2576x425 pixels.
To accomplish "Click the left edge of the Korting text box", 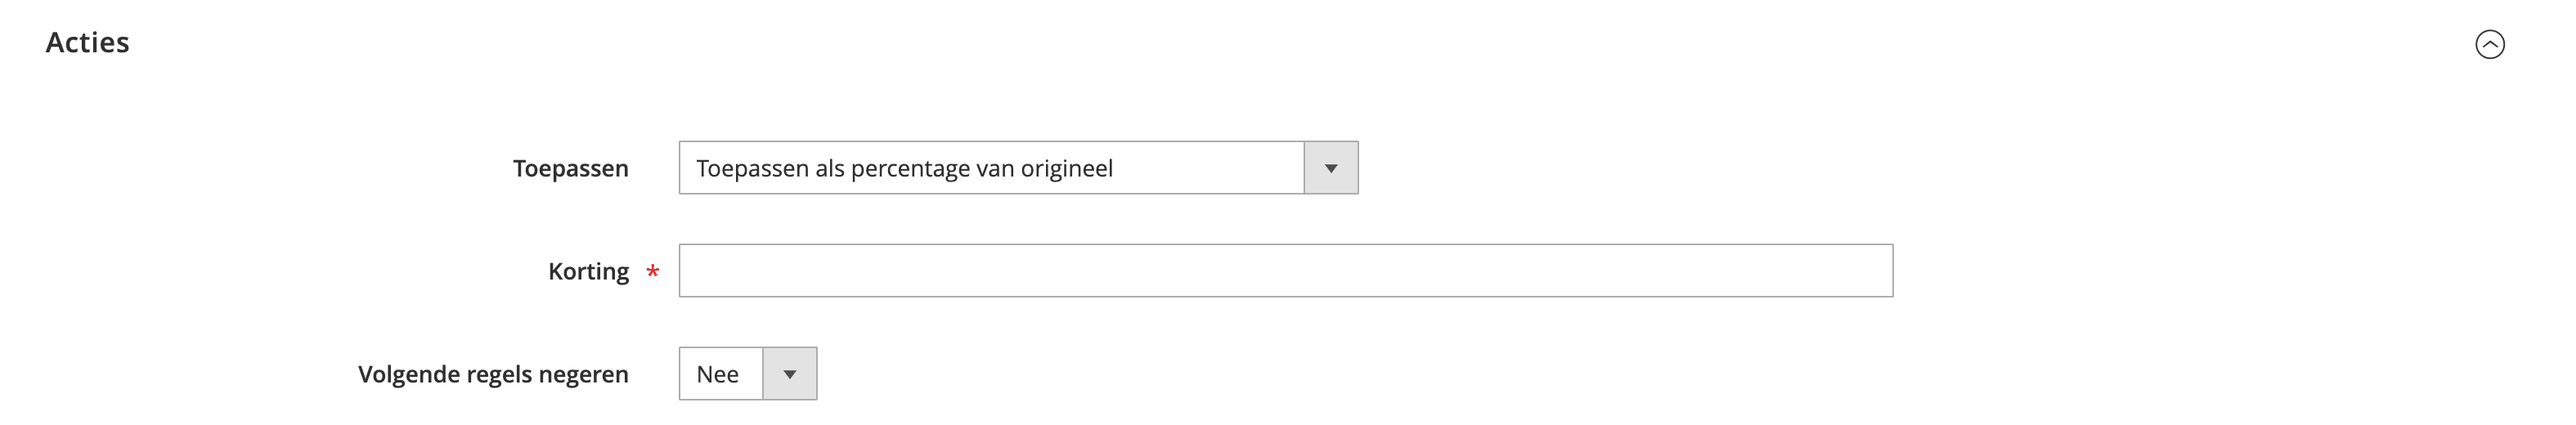I will coord(695,271).
